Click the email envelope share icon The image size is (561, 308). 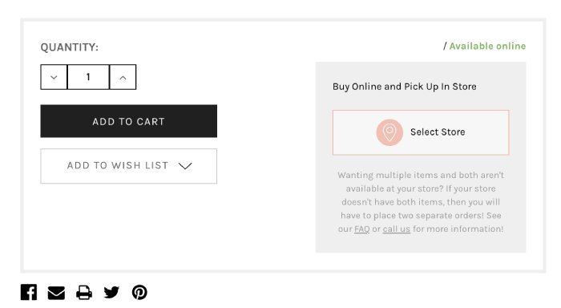click(56, 293)
